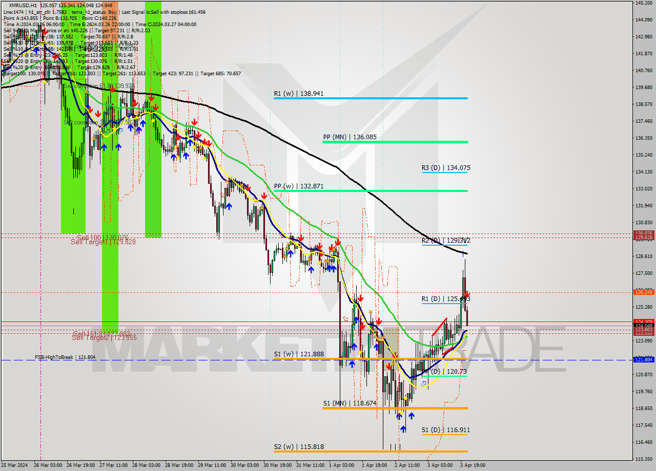Click the 'Target 423: 97.231' text
The height and width of the screenshot is (471, 656).
174,73
